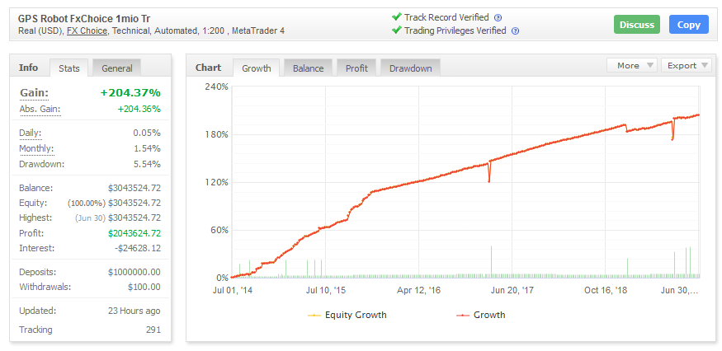Screen dimensions: 722x351
Task: Click the 1.54% monthly value
Action: pyautogui.click(x=147, y=148)
